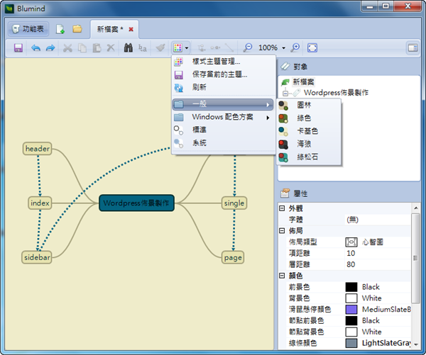Select 新檔案 root in object tree
426x355 pixels.
click(303, 82)
